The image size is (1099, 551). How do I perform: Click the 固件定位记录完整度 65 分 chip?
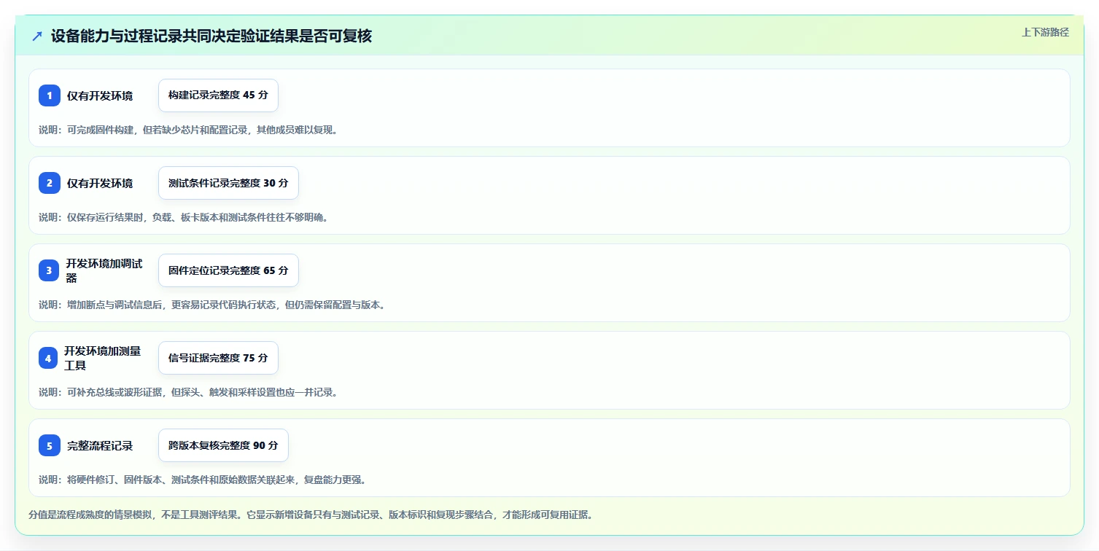click(x=228, y=270)
